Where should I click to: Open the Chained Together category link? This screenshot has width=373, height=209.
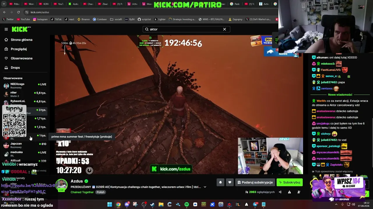[82, 192]
